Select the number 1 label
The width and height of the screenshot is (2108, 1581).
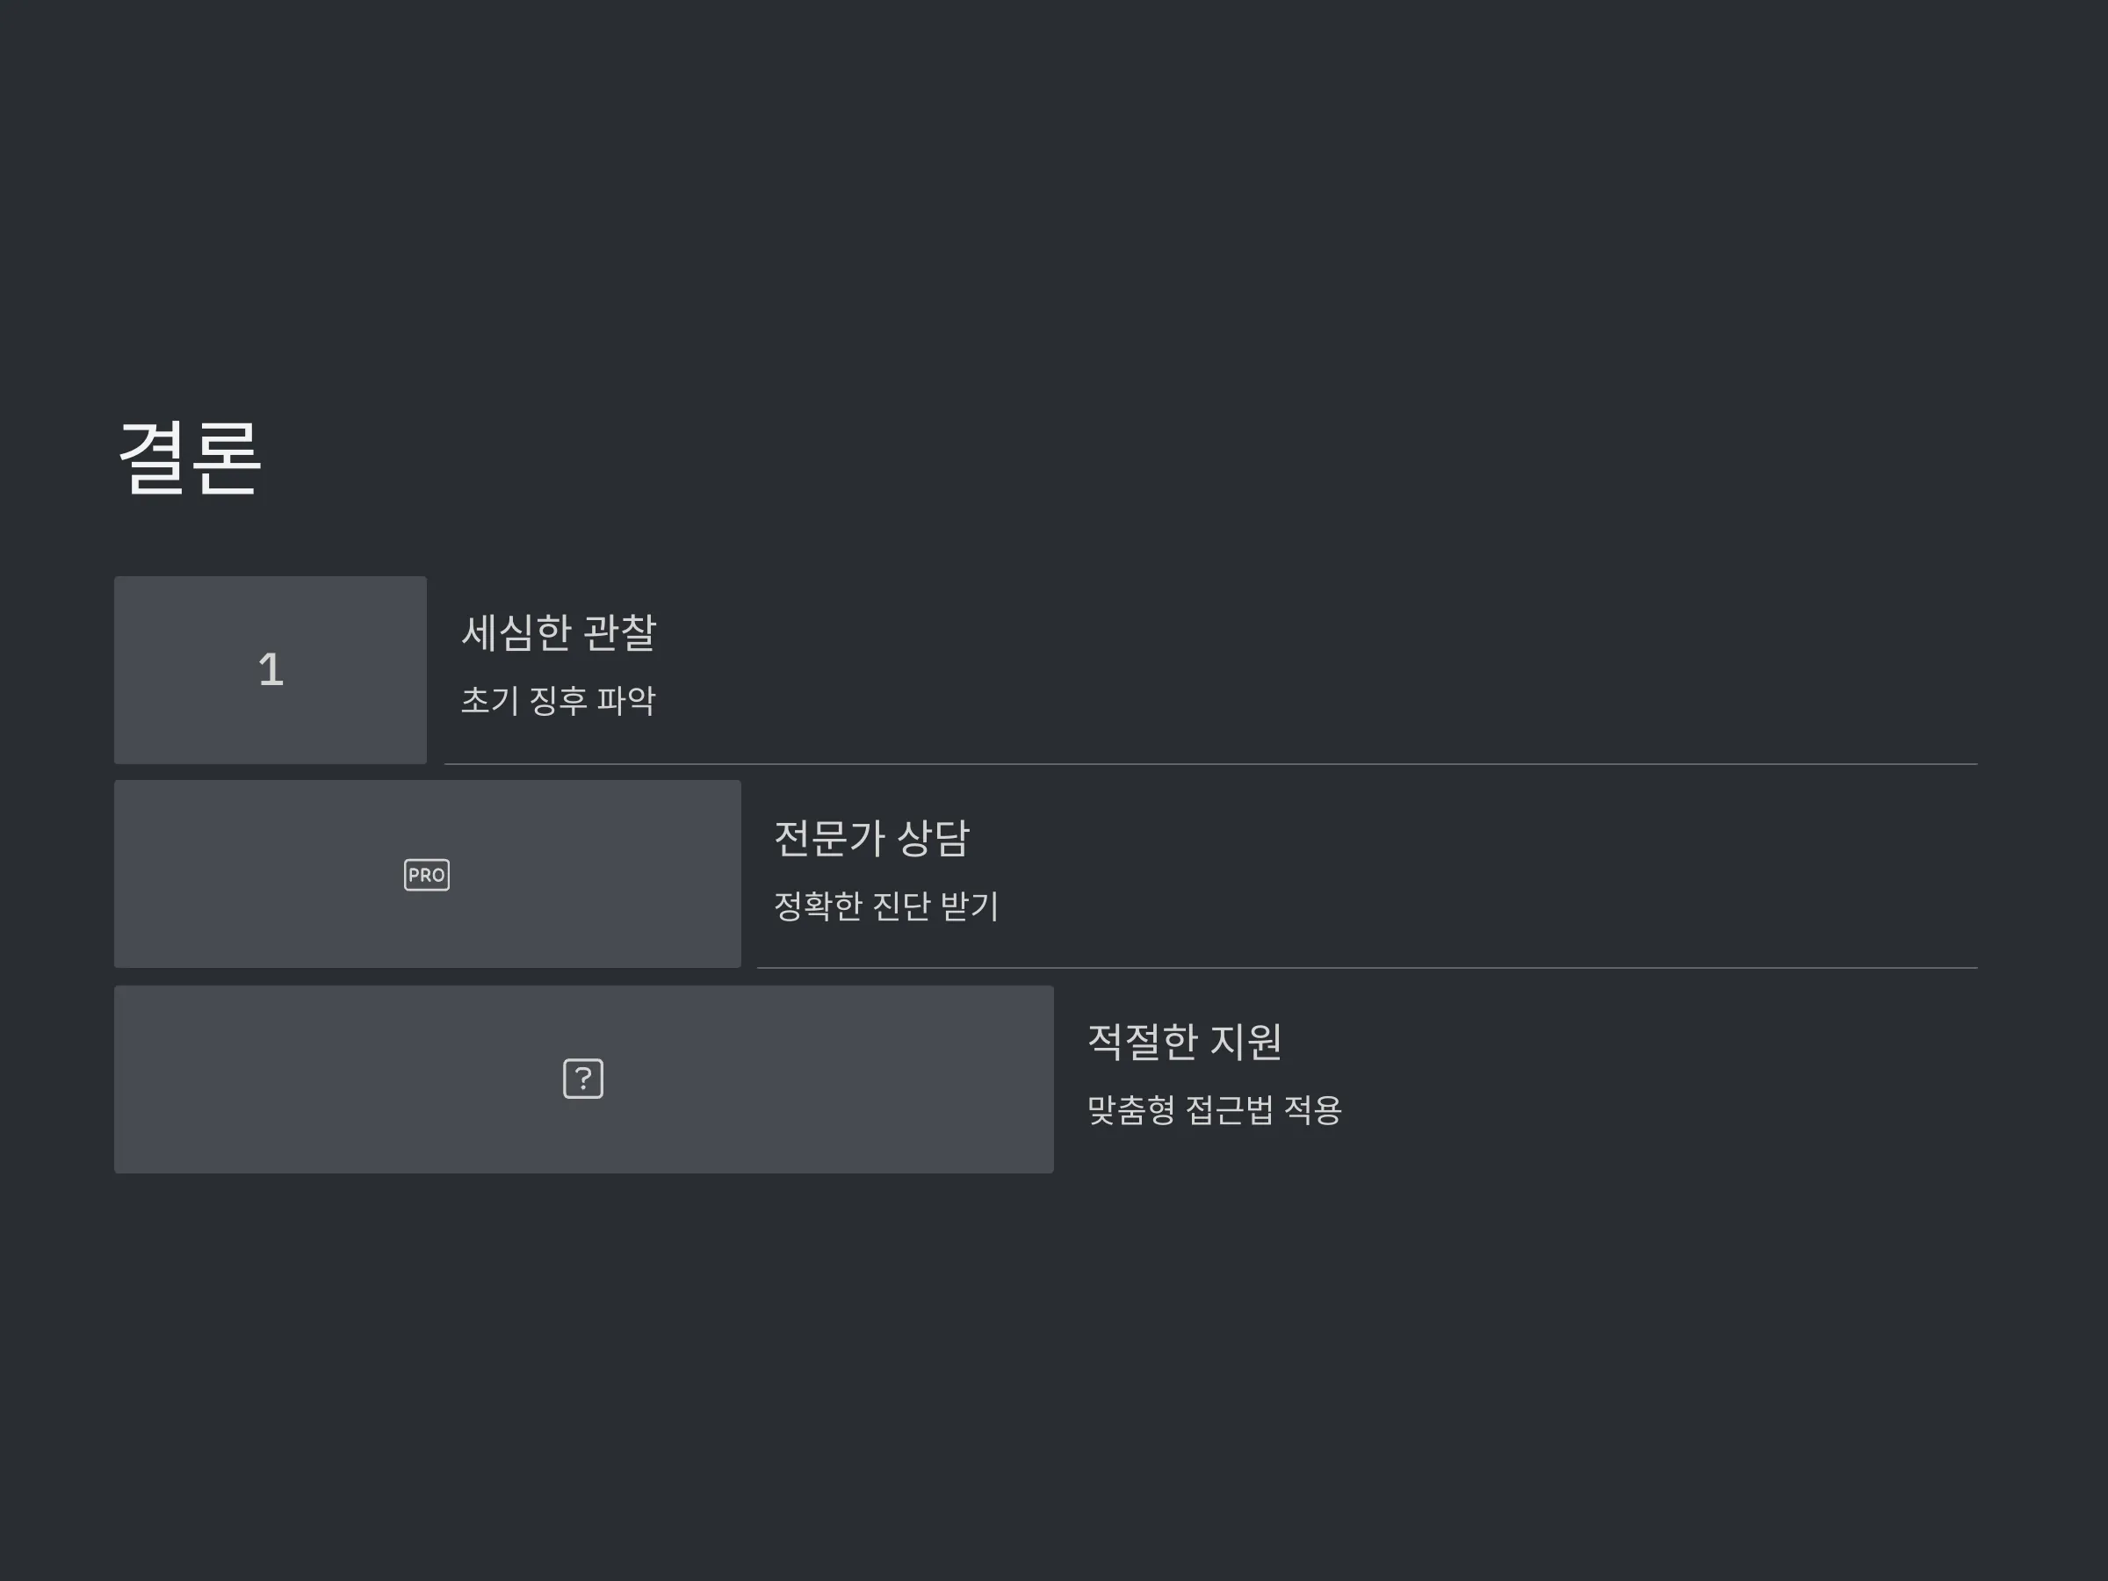pyautogui.click(x=271, y=669)
